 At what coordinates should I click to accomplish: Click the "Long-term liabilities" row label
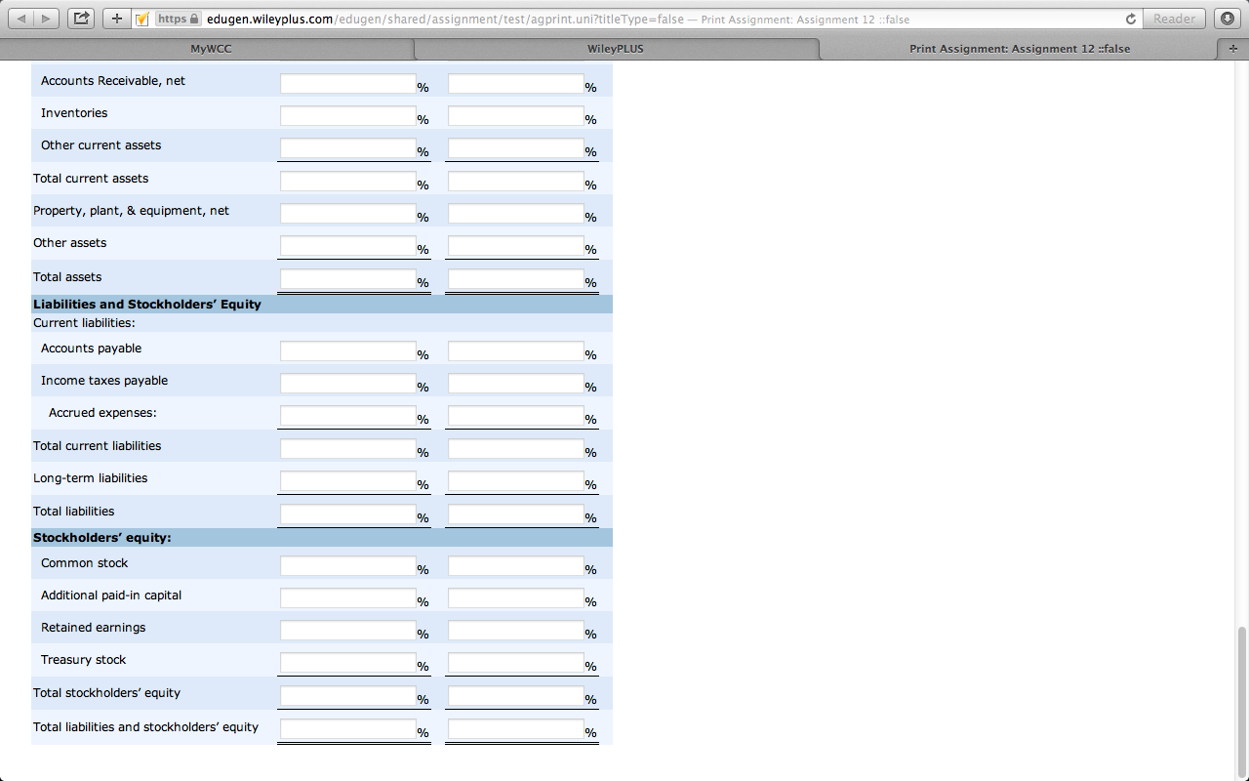(x=91, y=478)
